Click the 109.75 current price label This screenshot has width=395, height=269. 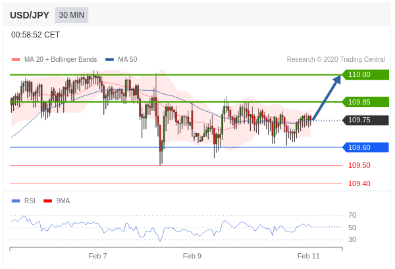click(365, 120)
